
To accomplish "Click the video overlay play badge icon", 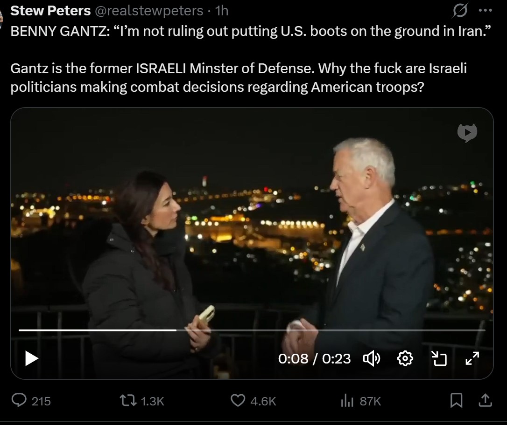I will pos(467,133).
